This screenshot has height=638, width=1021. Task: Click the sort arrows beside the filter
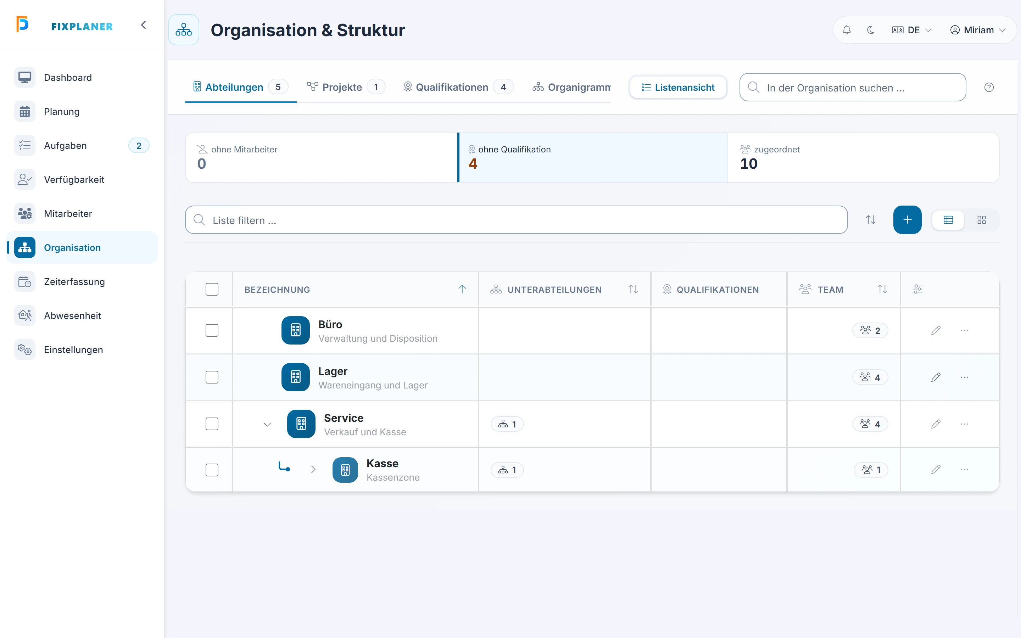[x=870, y=220]
